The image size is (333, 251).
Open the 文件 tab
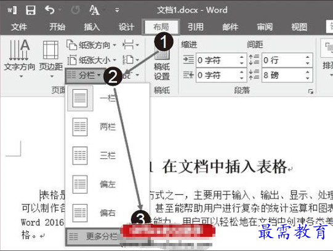[x=19, y=27]
